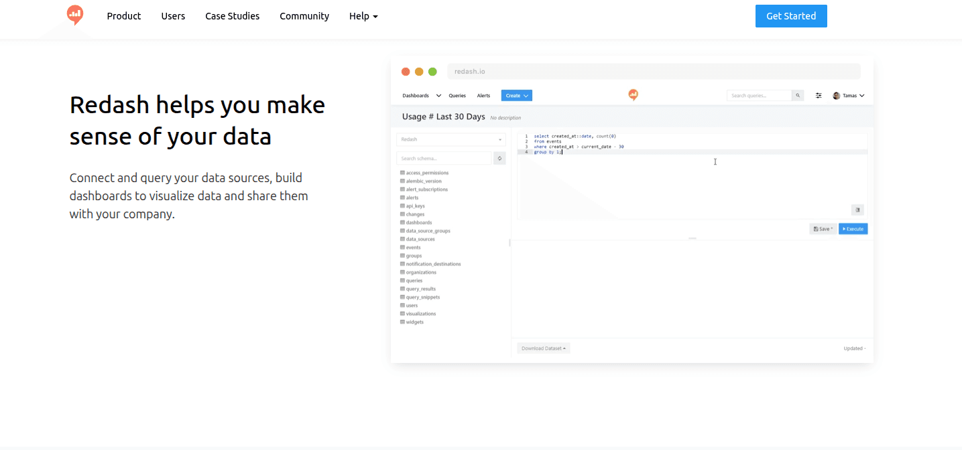
Task: Click the green dot in the demo window
Action: click(432, 72)
